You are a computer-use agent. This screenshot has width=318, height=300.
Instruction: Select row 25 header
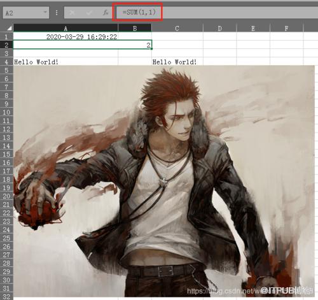pos(6,238)
